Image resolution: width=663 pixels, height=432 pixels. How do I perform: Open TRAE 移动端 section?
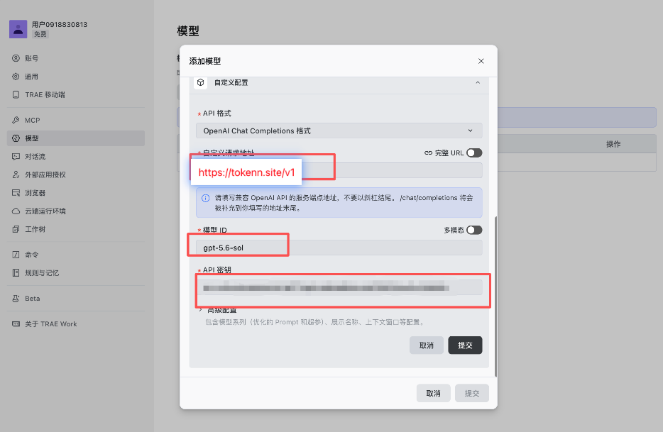[76, 94]
